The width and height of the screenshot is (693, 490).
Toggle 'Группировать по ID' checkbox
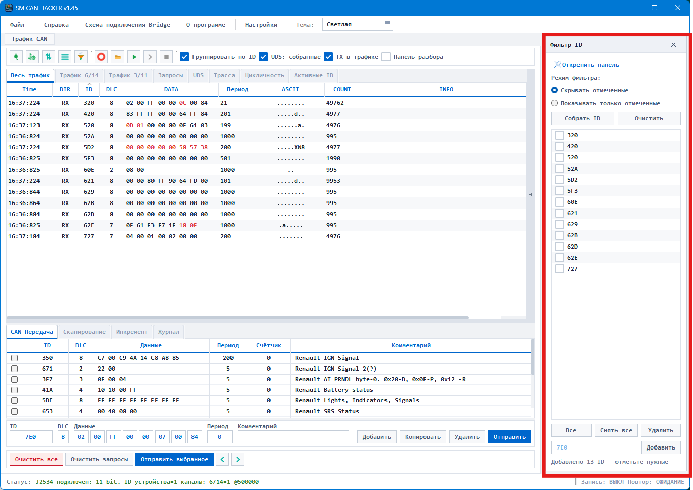point(184,57)
